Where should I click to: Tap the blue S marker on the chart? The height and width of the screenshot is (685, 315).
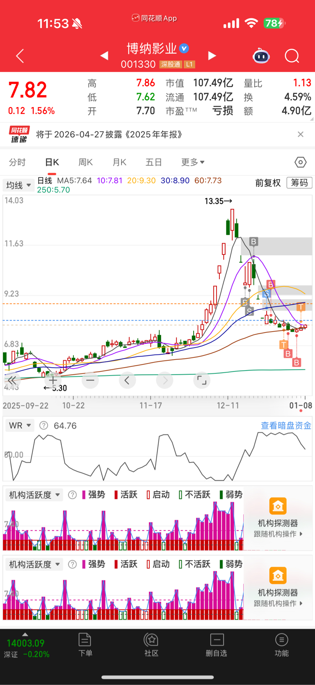click(x=266, y=294)
